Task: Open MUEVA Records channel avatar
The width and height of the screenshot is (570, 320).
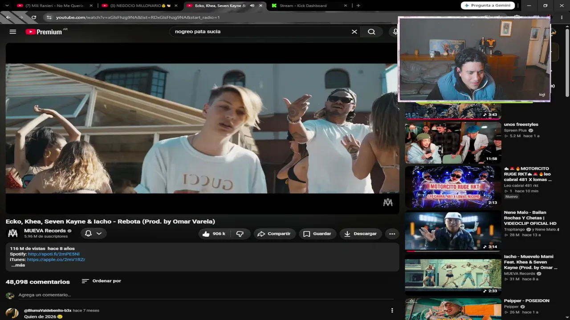Action: click(x=13, y=233)
